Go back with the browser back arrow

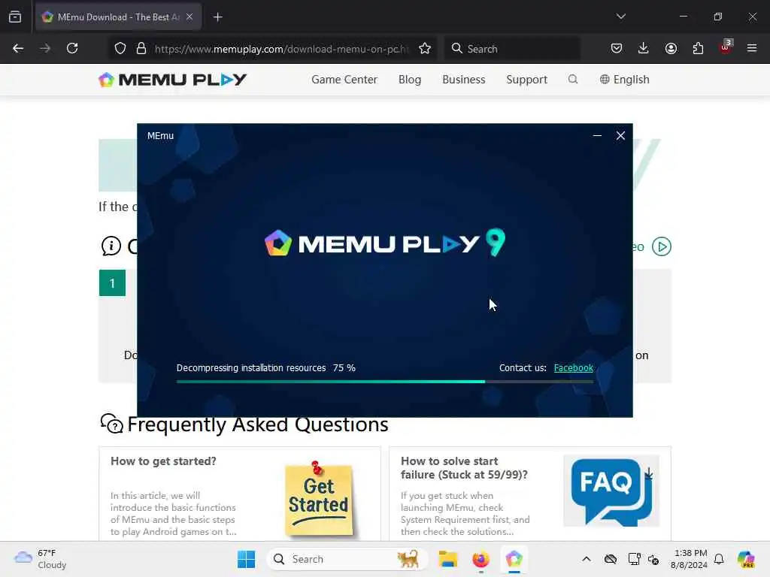18,48
